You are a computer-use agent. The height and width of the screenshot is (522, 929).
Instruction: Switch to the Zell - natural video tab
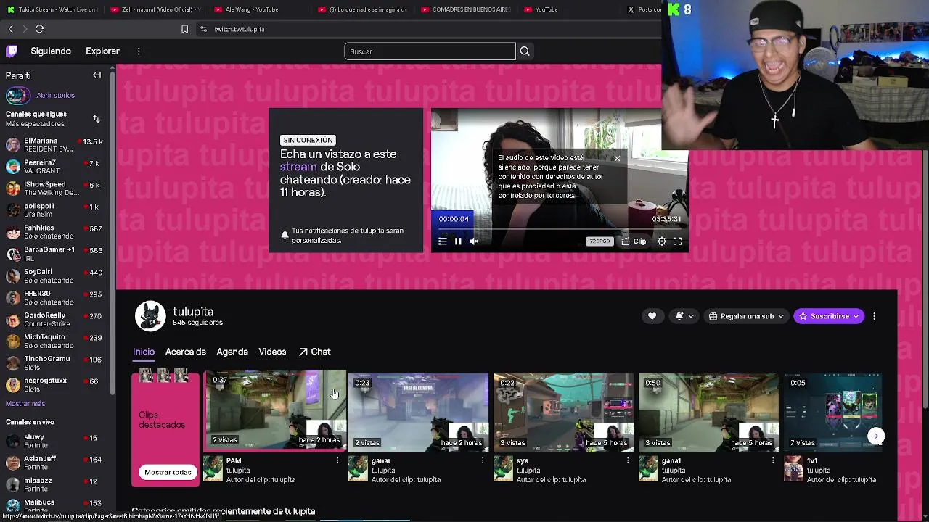click(x=156, y=9)
